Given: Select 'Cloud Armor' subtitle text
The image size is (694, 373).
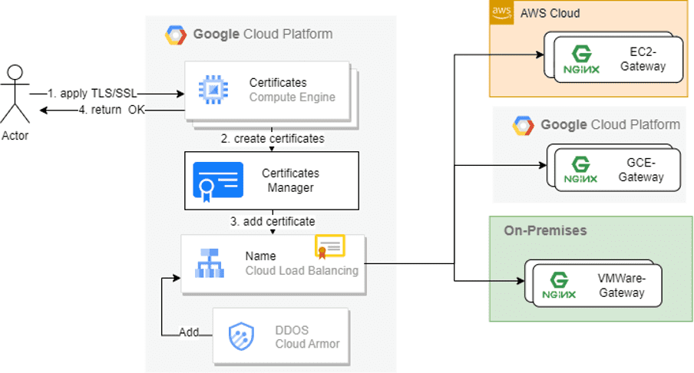Looking at the screenshot, I should pyautogui.click(x=308, y=344).
